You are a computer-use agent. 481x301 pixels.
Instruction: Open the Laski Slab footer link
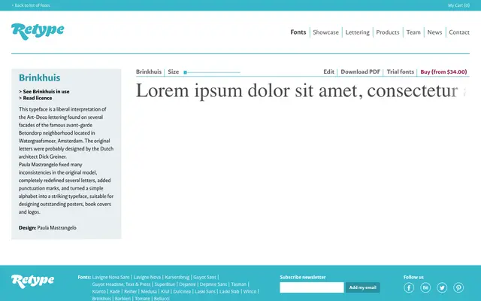point(229,291)
